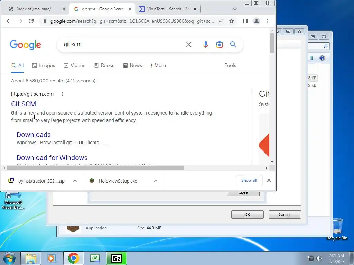This screenshot has height=265, width=354.
Task: Open the Chrome profile avatar
Action: coord(257,21)
